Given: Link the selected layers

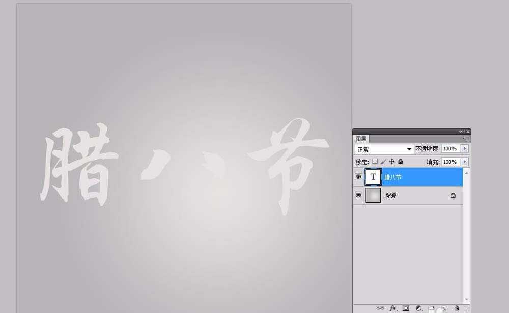Looking at the screenshot, I should tap(381, 308).
